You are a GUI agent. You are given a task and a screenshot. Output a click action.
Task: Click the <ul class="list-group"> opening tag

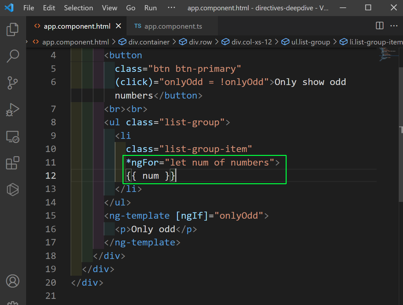[x=167, y=122]
